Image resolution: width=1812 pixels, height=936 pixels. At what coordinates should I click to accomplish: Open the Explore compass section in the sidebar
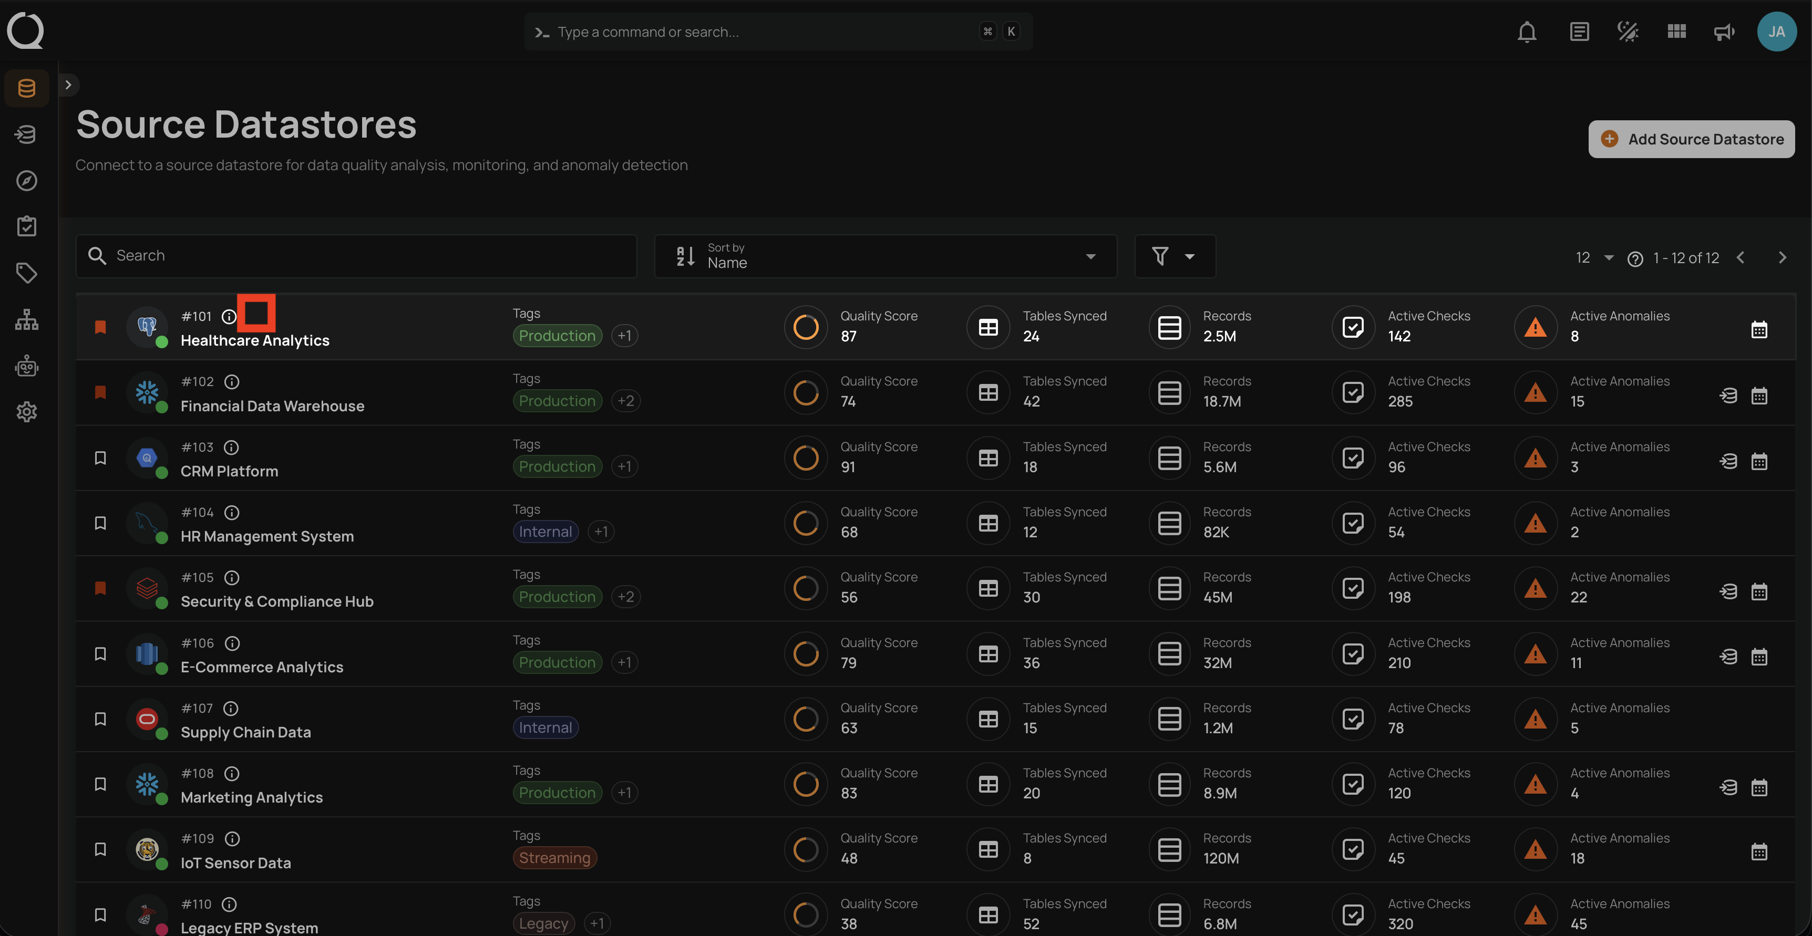[x=26, y=181]
